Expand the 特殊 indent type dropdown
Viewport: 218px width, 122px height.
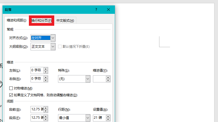point(88,79)
